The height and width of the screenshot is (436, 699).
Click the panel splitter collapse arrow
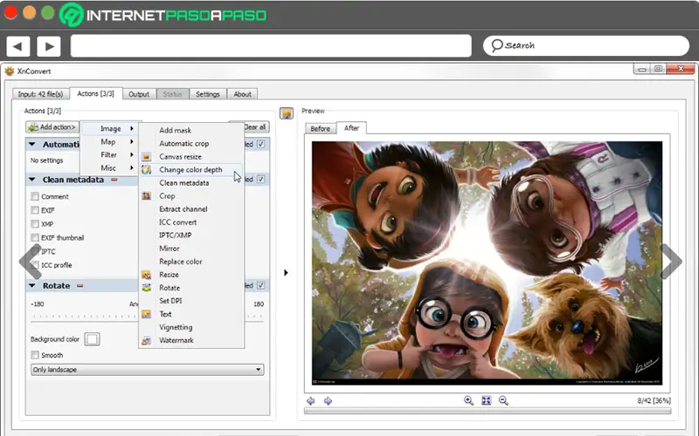286,272
